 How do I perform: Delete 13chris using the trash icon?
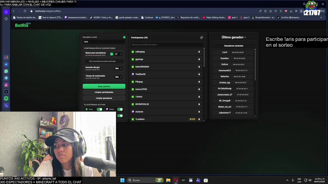tap(199, 97)
